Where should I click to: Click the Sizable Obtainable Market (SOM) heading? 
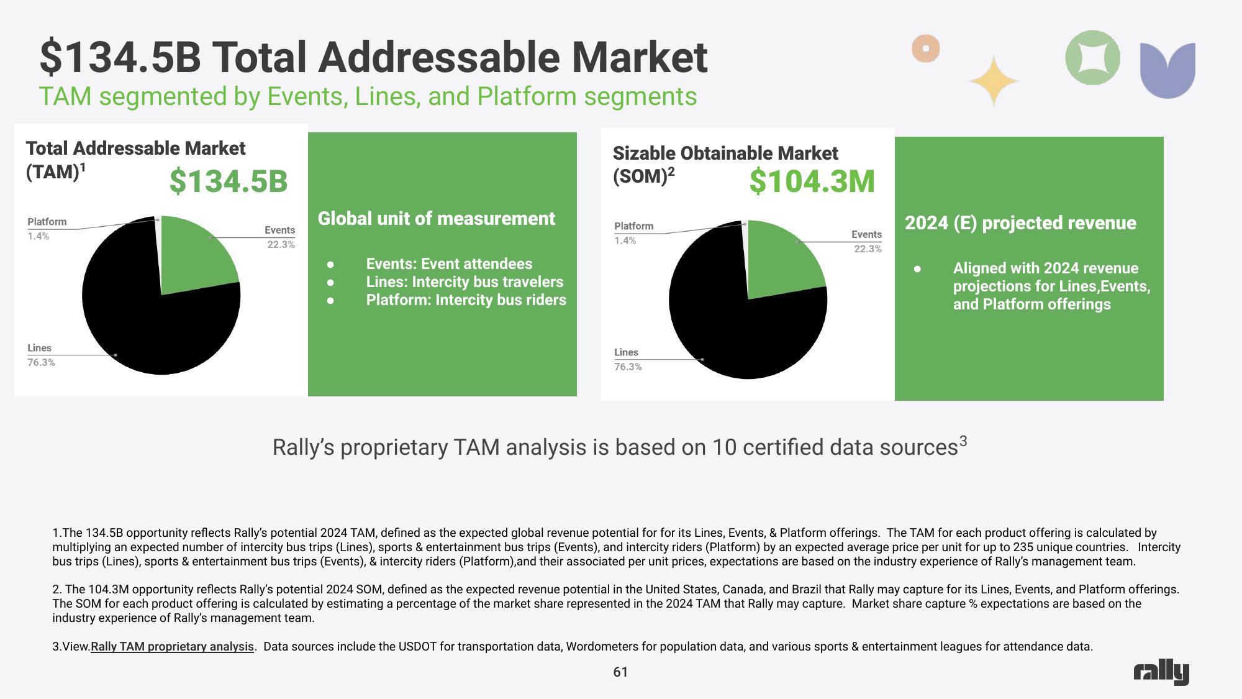point(725,165)
